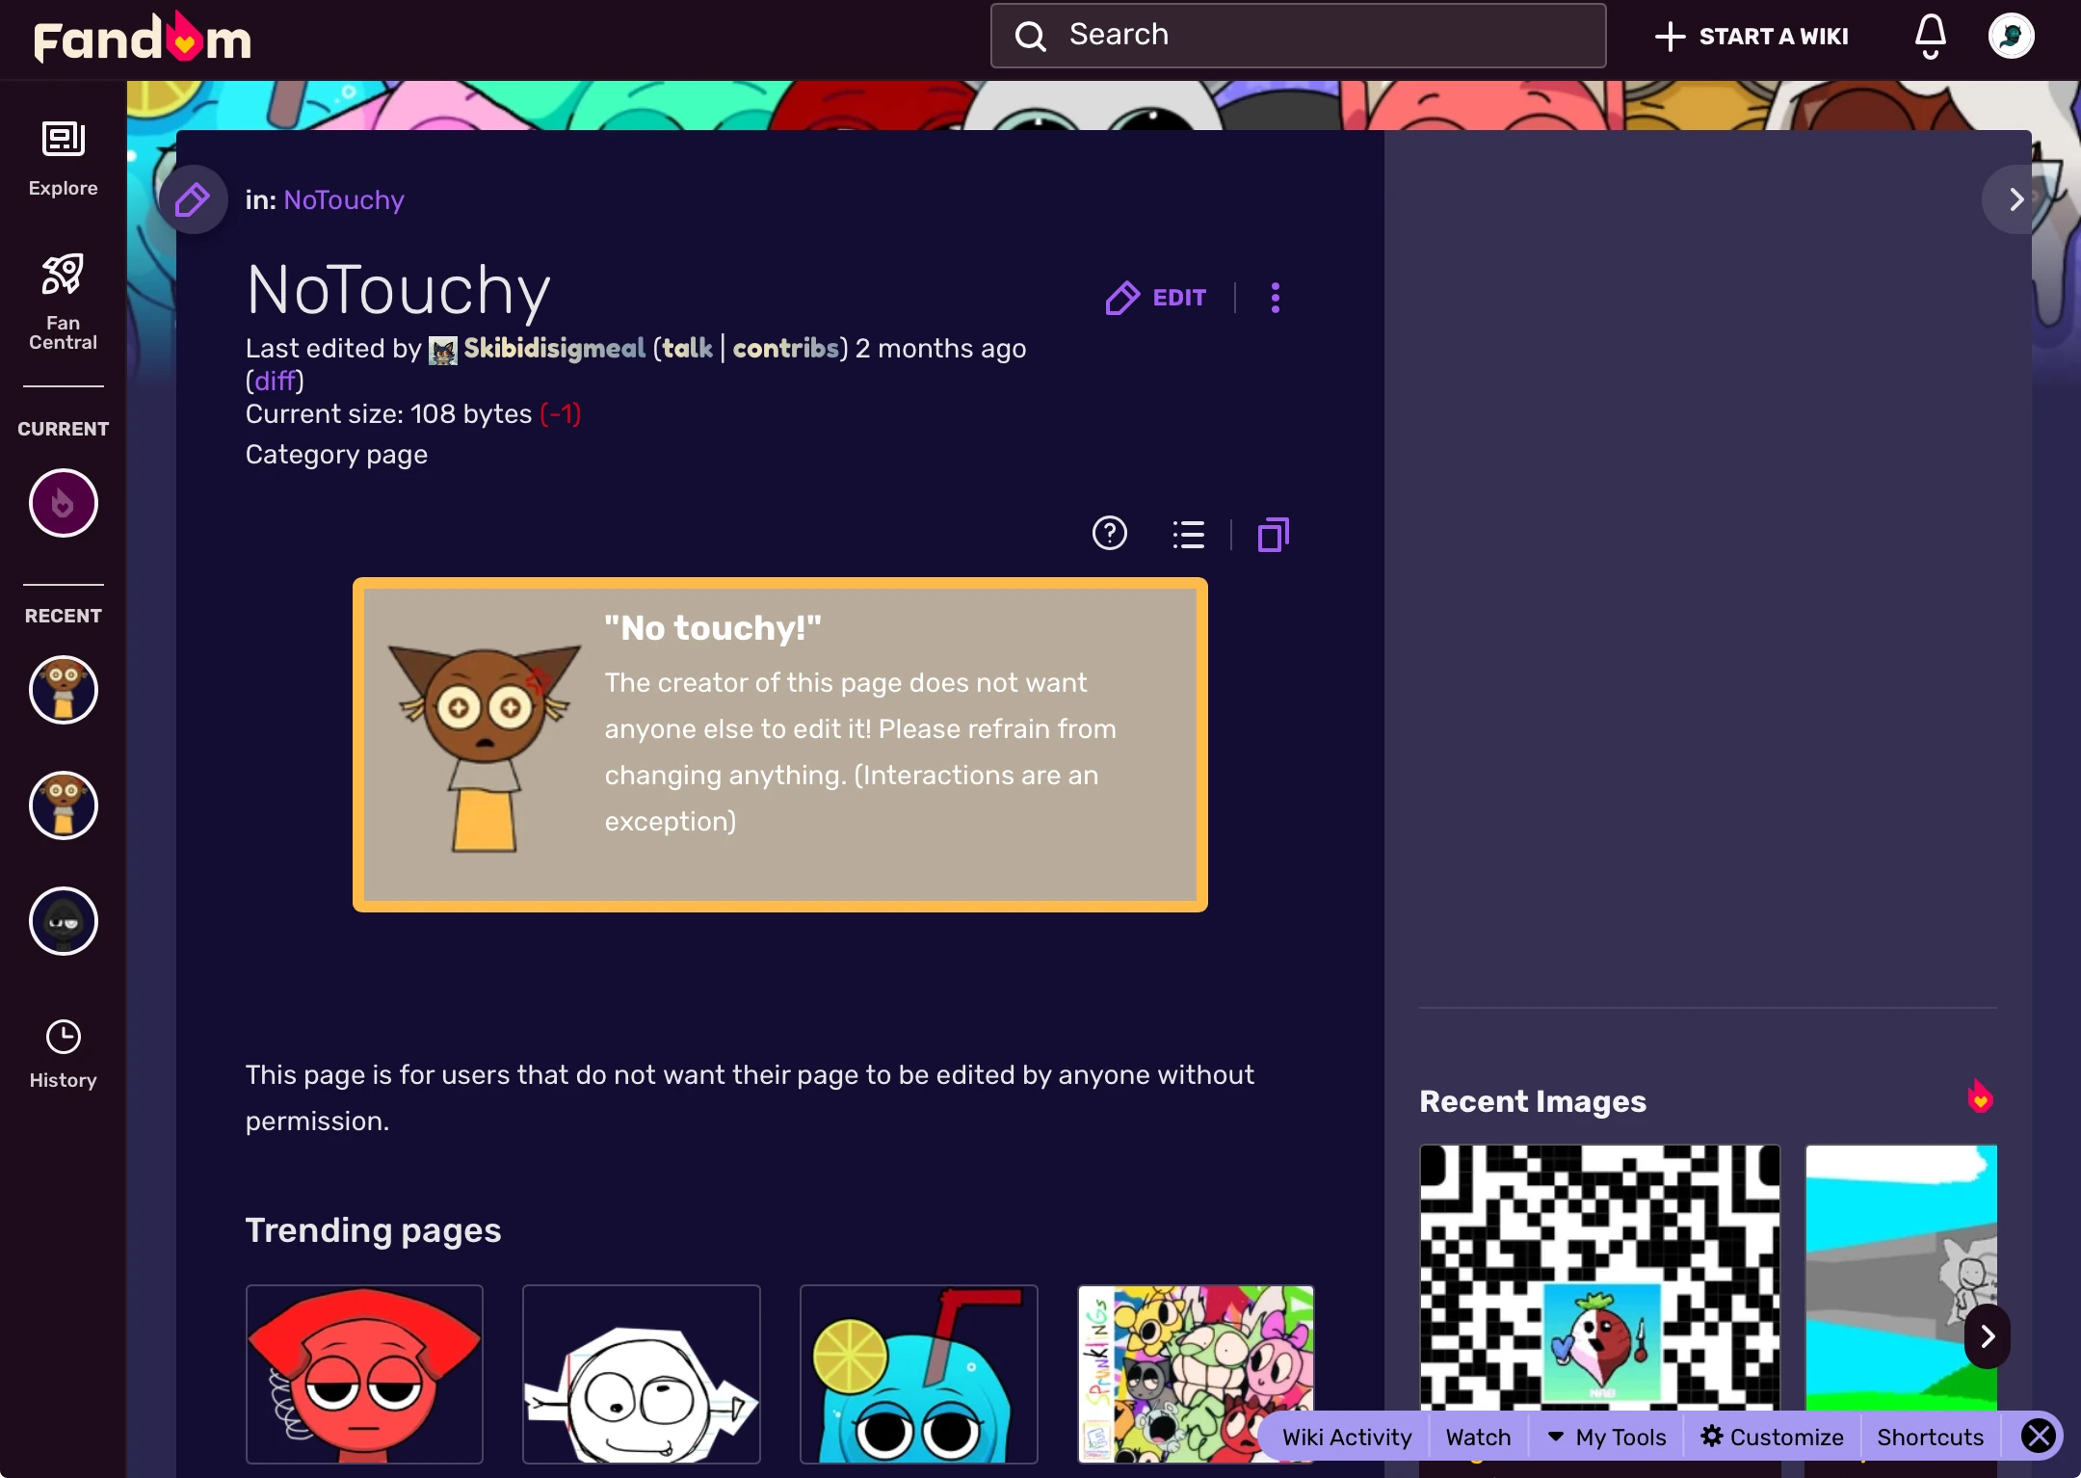Toggle Watch for this page
2081x1478 pixels.
(x=1477, y=1437)
